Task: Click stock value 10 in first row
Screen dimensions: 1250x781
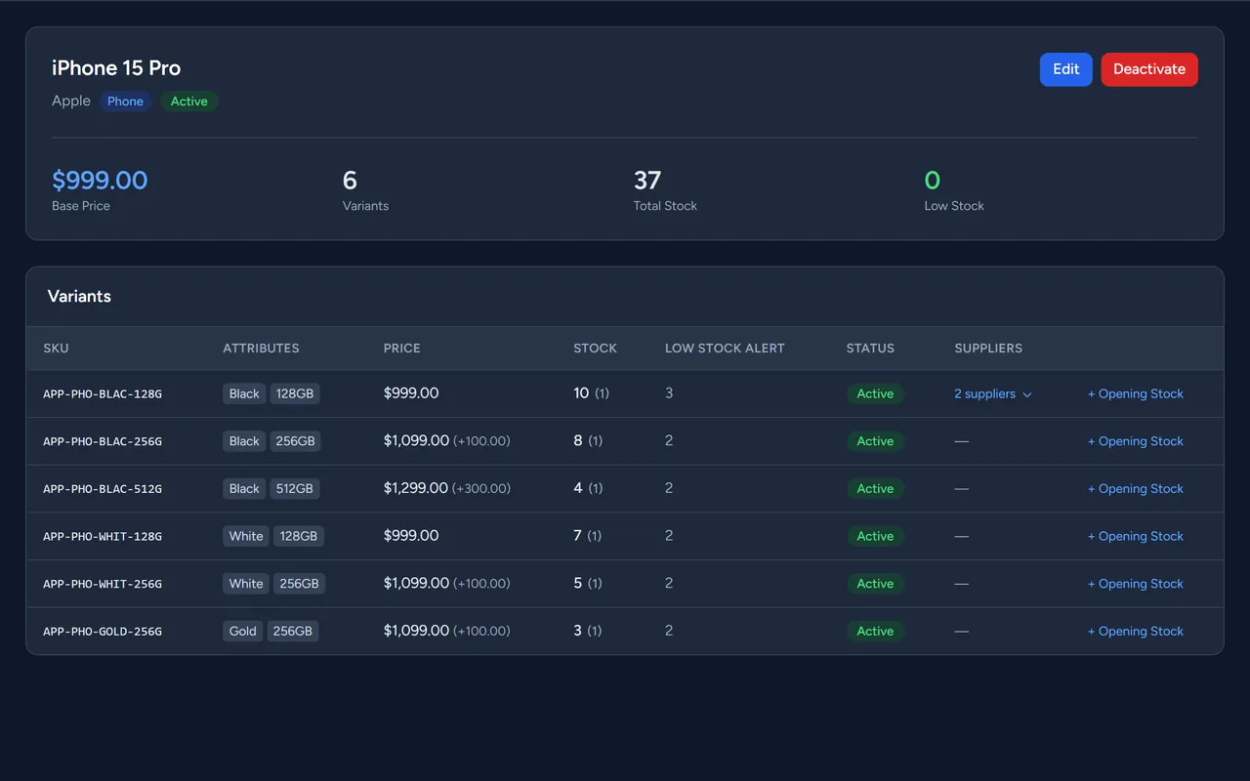Action: 581,393
